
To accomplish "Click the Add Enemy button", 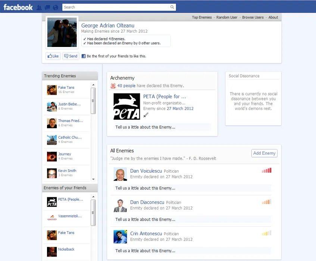I will pos(265,153).
